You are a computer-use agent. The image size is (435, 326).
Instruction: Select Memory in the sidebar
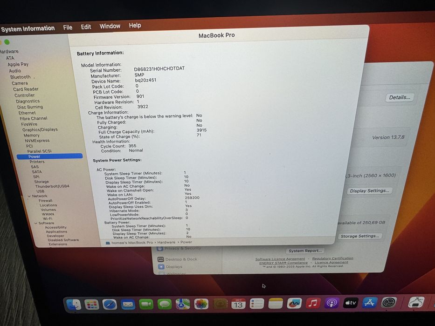click(x=31, y=135)
